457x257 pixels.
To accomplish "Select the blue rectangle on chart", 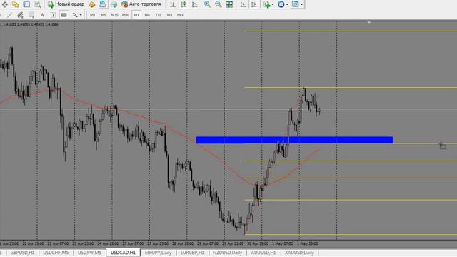I will pos(294,140).
